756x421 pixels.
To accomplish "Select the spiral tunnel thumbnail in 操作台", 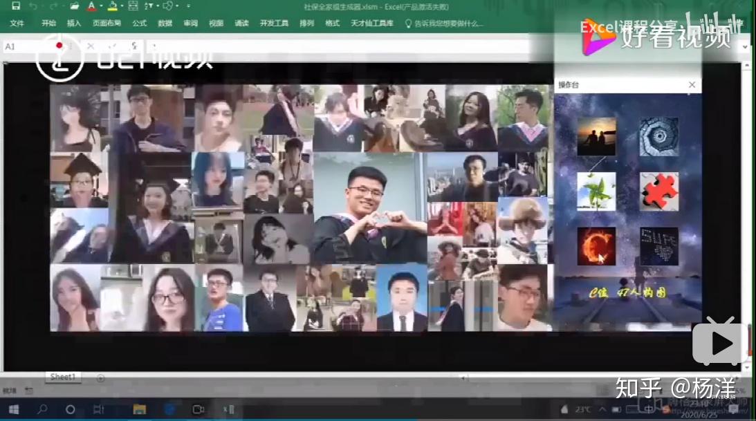I will tap(658, 136).
